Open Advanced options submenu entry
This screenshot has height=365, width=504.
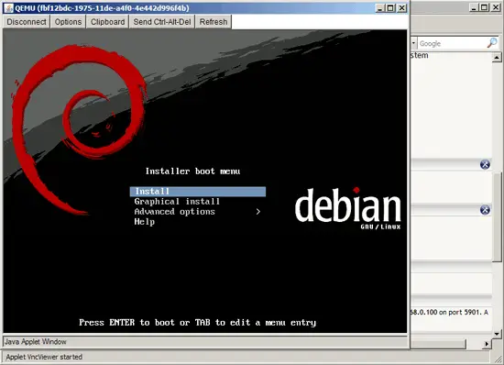pos(174,212)
